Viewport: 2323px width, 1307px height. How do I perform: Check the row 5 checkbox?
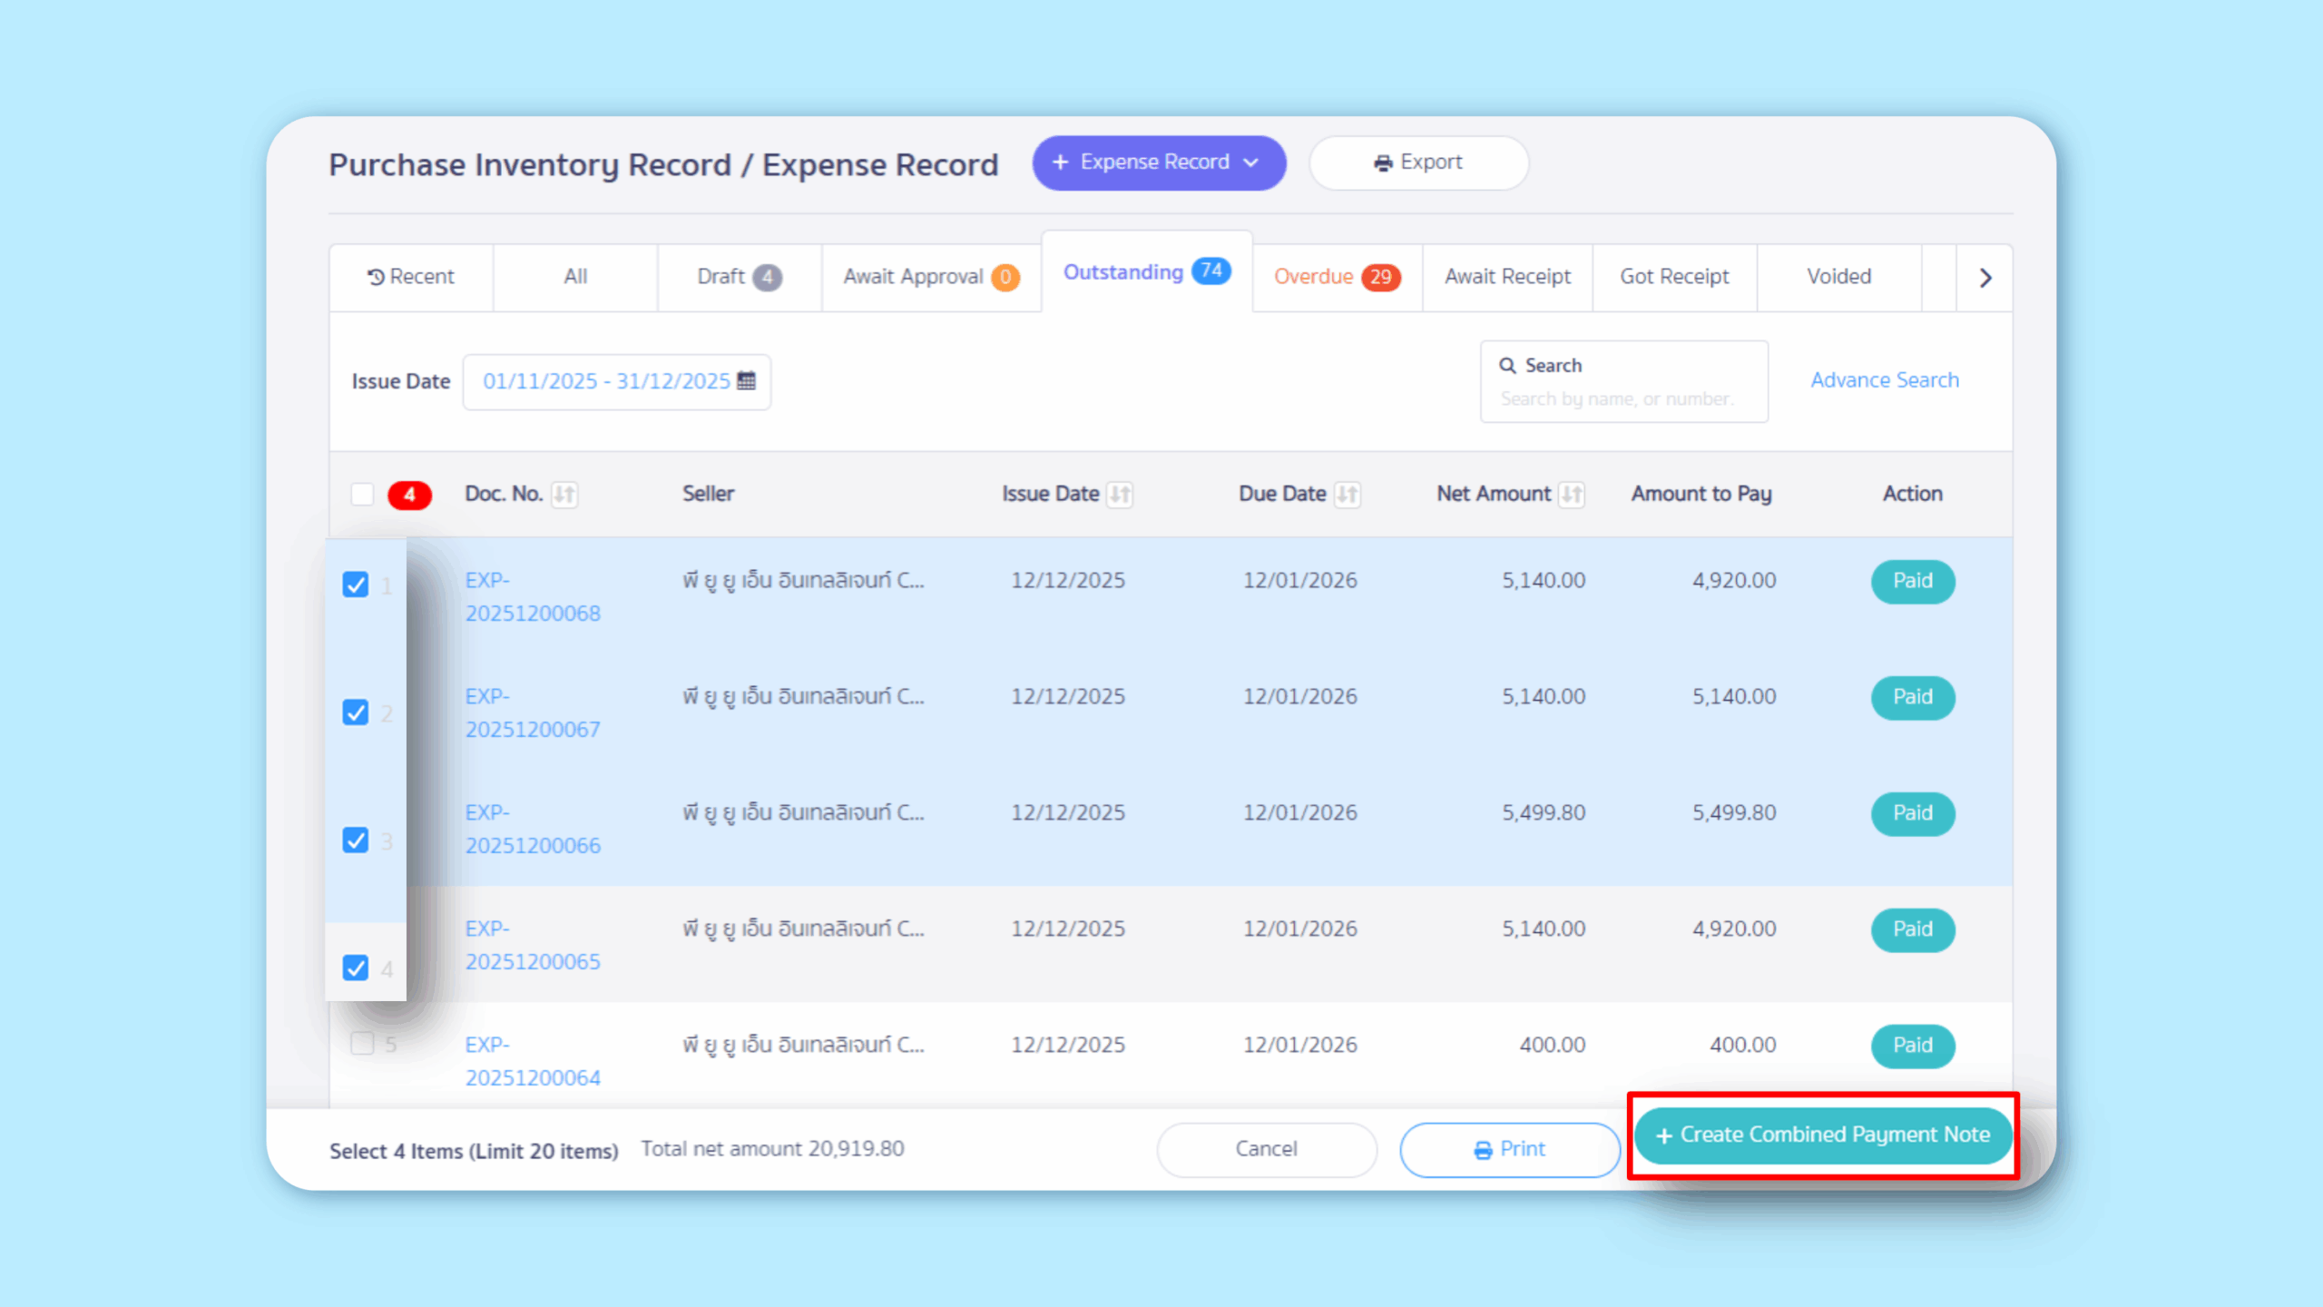(x=362, y=1044)
